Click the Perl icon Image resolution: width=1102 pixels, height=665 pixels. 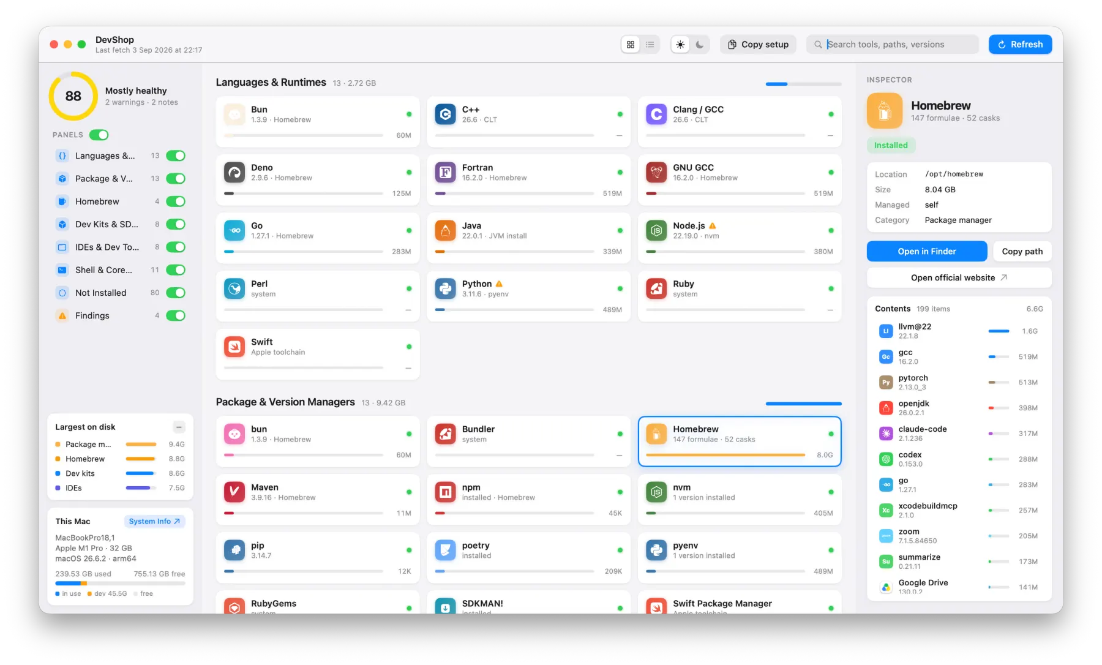pos(234,289)
